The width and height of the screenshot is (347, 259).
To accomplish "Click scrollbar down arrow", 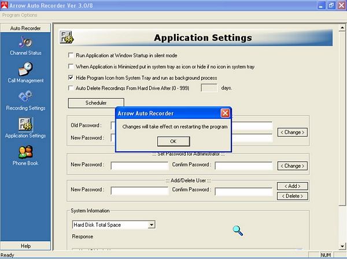I will [342, 246].
